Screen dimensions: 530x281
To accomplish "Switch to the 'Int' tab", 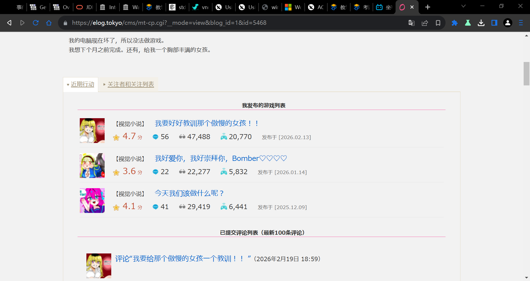I will tap(108, 7).
